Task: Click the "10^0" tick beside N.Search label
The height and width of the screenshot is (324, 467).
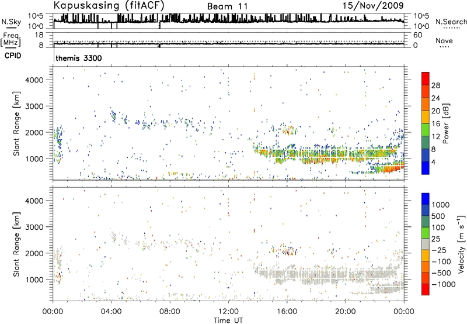Action: 421,26
